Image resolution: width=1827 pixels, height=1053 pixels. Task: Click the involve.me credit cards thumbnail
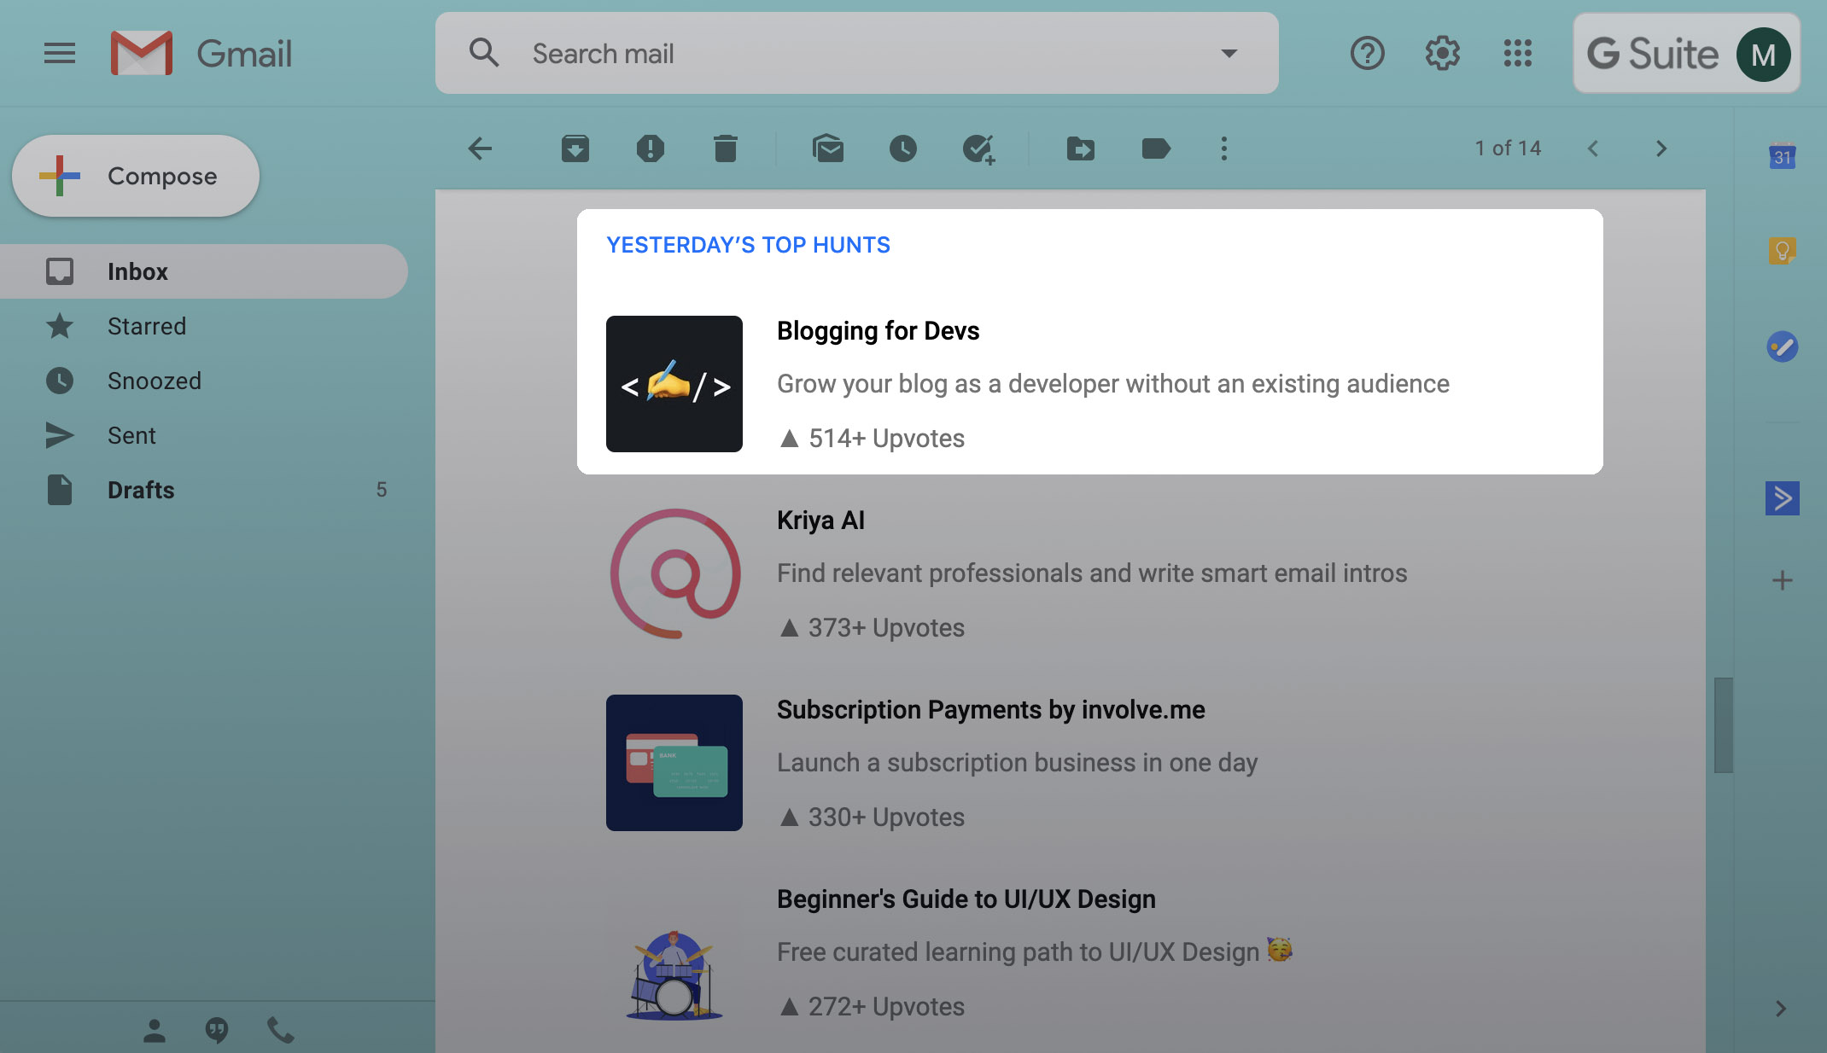click(674, 763)
